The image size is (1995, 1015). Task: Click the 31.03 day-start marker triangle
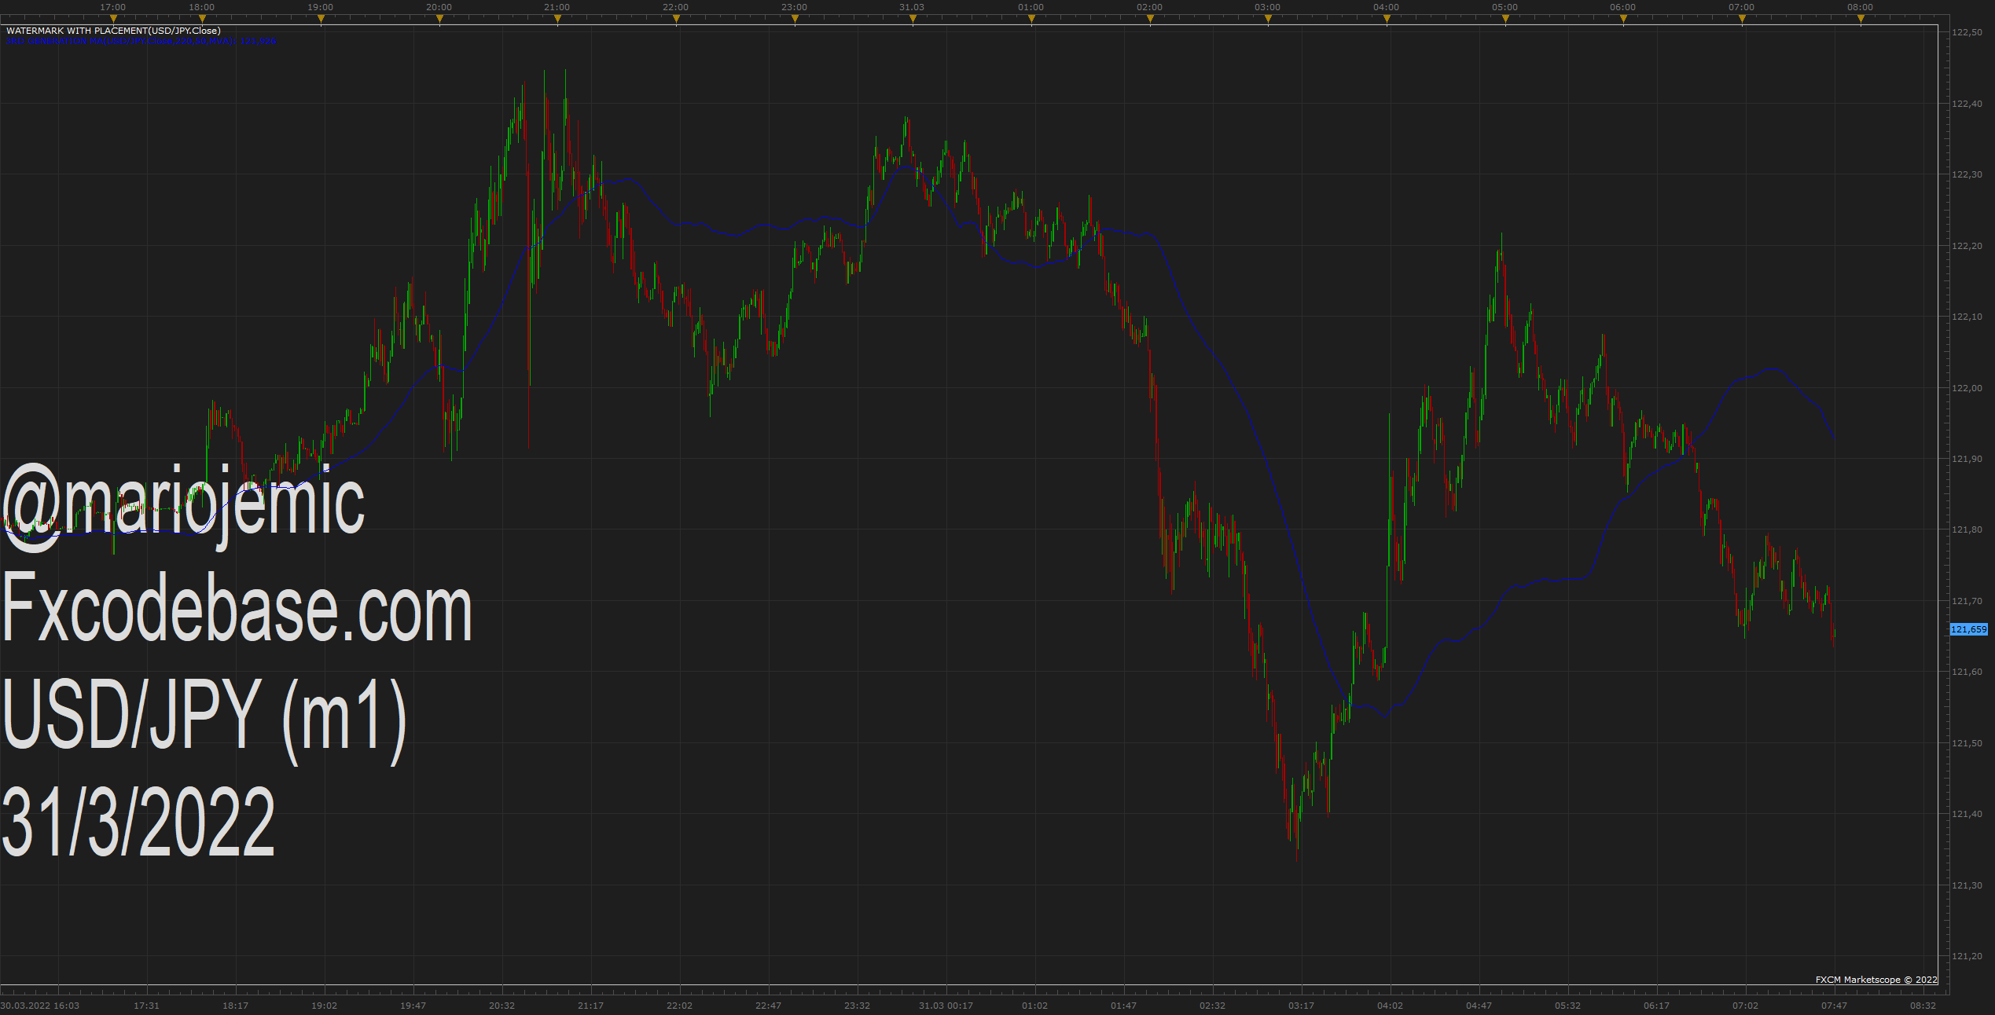pyautogui.click(x=913, y=18)
